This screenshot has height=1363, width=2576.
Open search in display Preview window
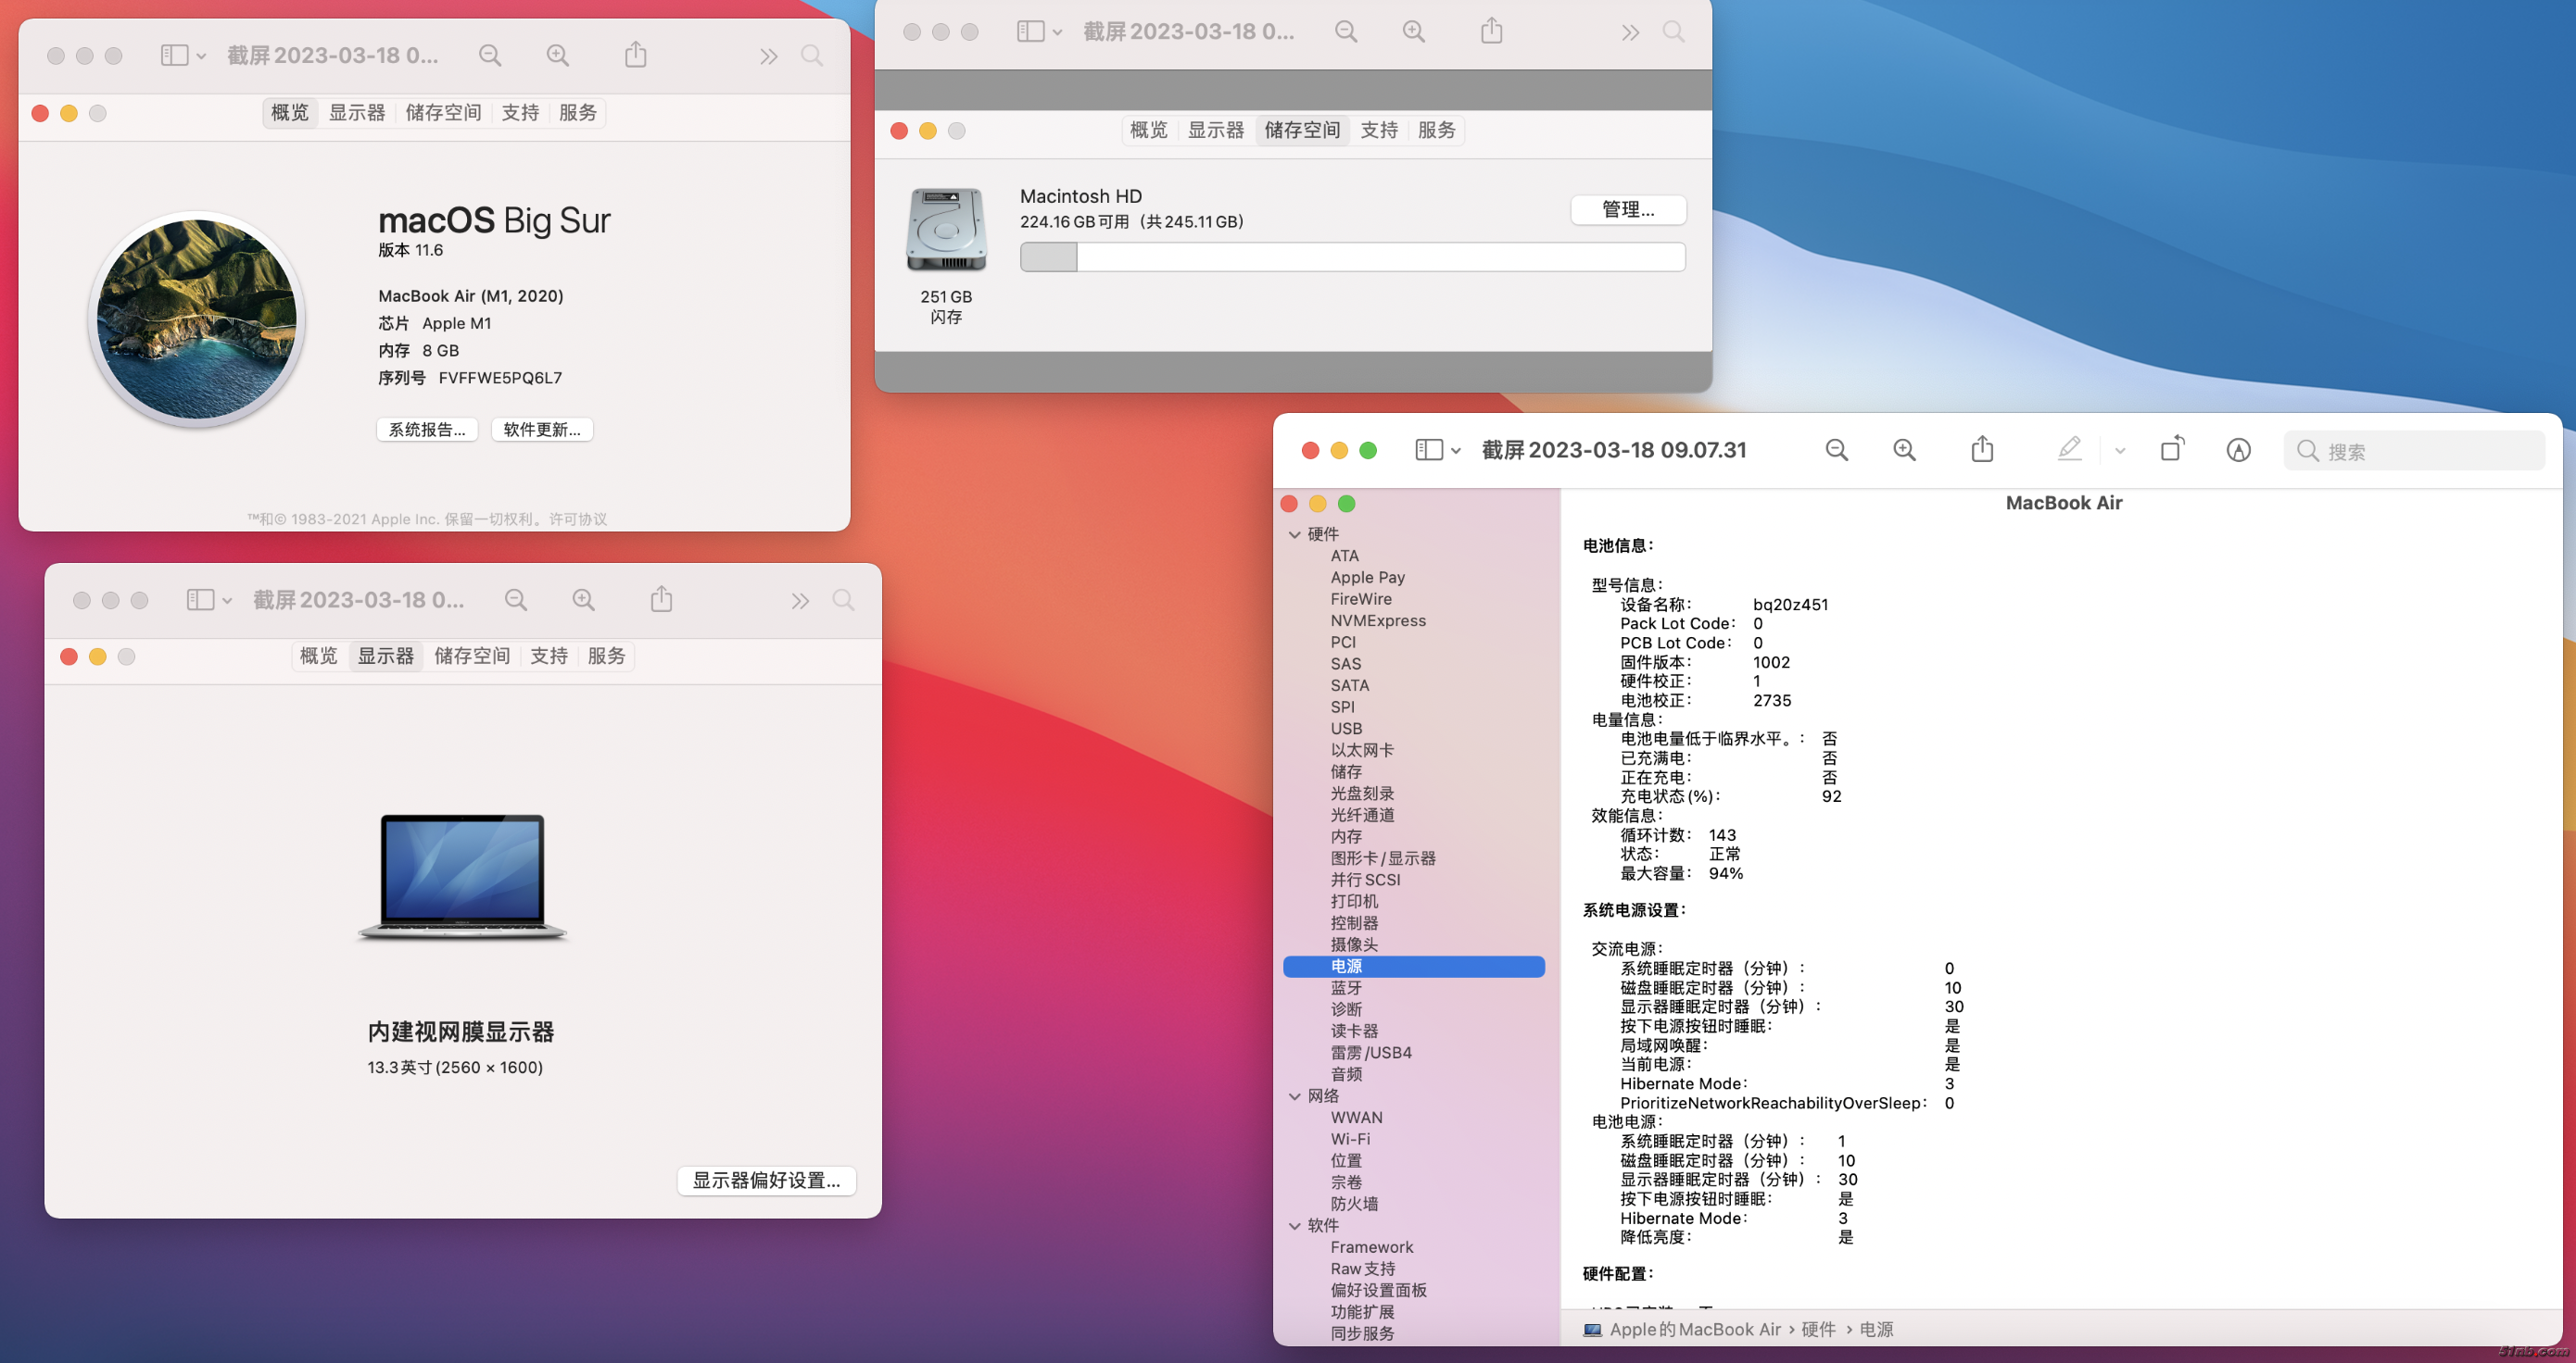pos(843,601)
